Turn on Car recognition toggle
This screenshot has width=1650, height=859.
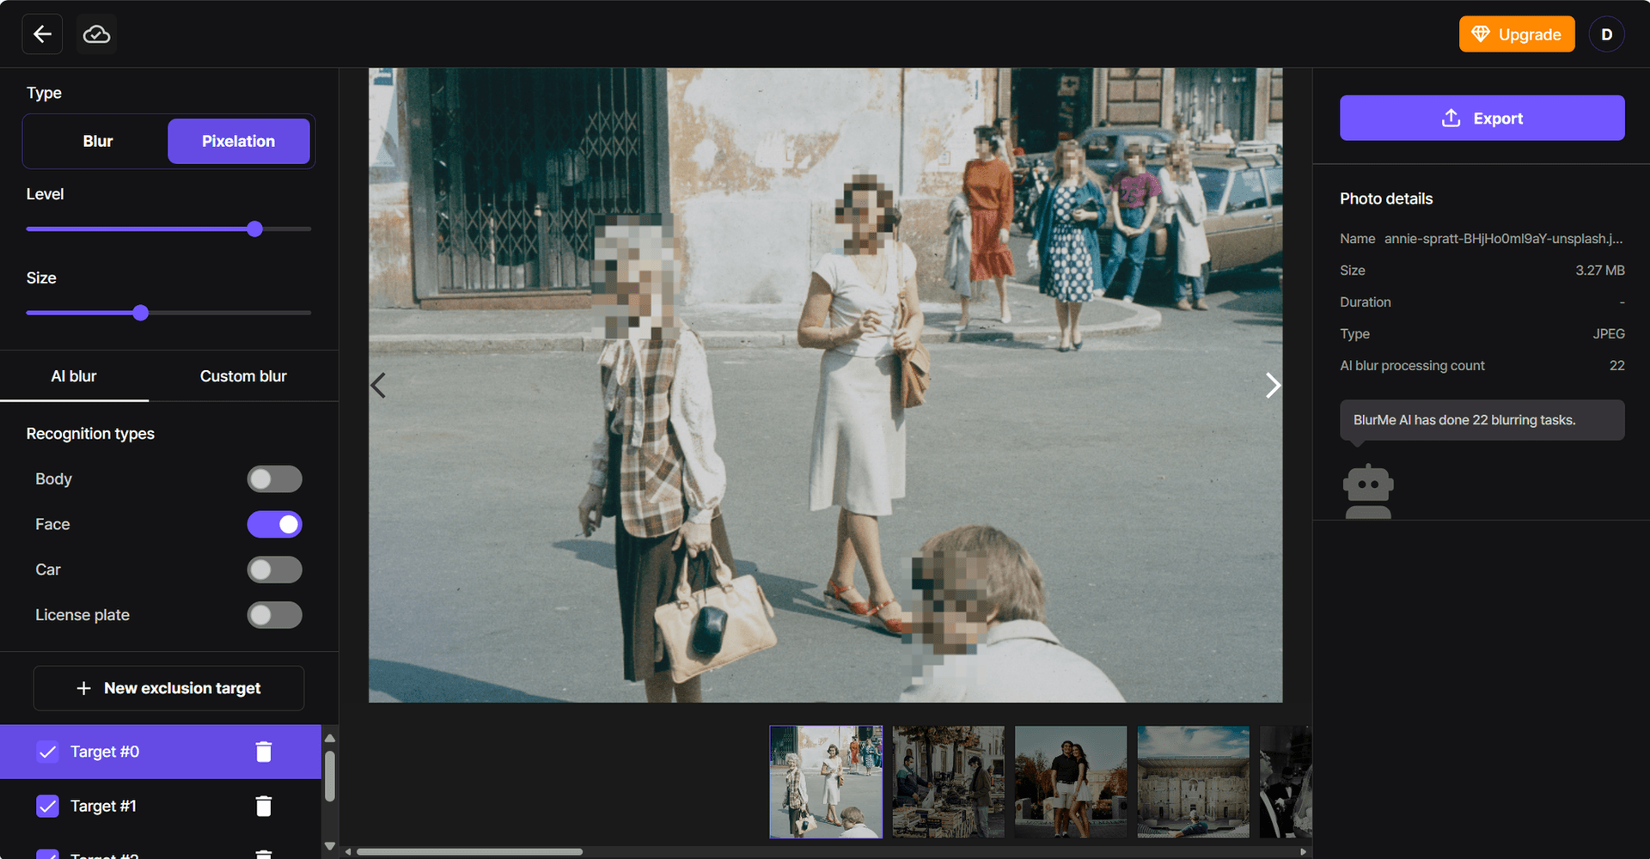tap(275, 570)
